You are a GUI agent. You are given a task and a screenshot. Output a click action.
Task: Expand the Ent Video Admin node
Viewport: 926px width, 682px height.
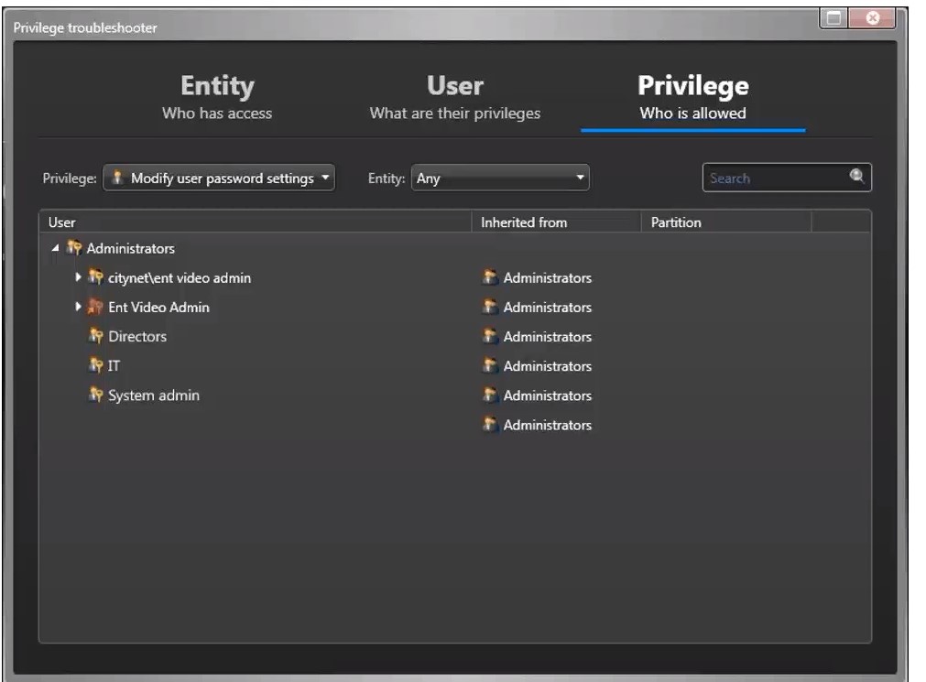click(79, 308)
